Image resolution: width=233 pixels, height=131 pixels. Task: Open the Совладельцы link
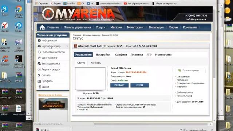[183, 77]
